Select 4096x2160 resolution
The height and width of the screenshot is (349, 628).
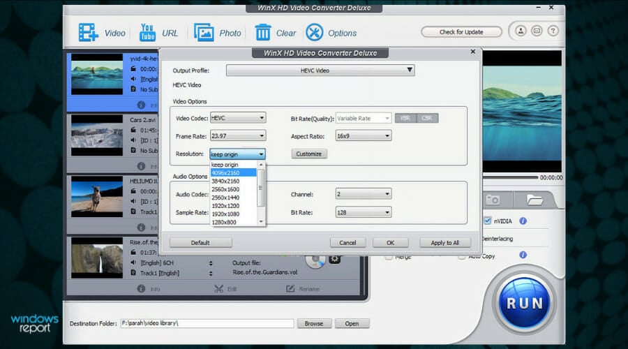(x=234, y=172)
